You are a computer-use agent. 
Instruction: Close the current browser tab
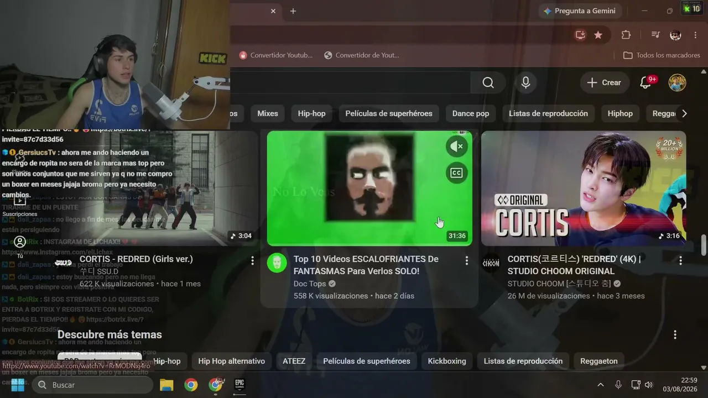pyautogui.click(x=273, y=11)
